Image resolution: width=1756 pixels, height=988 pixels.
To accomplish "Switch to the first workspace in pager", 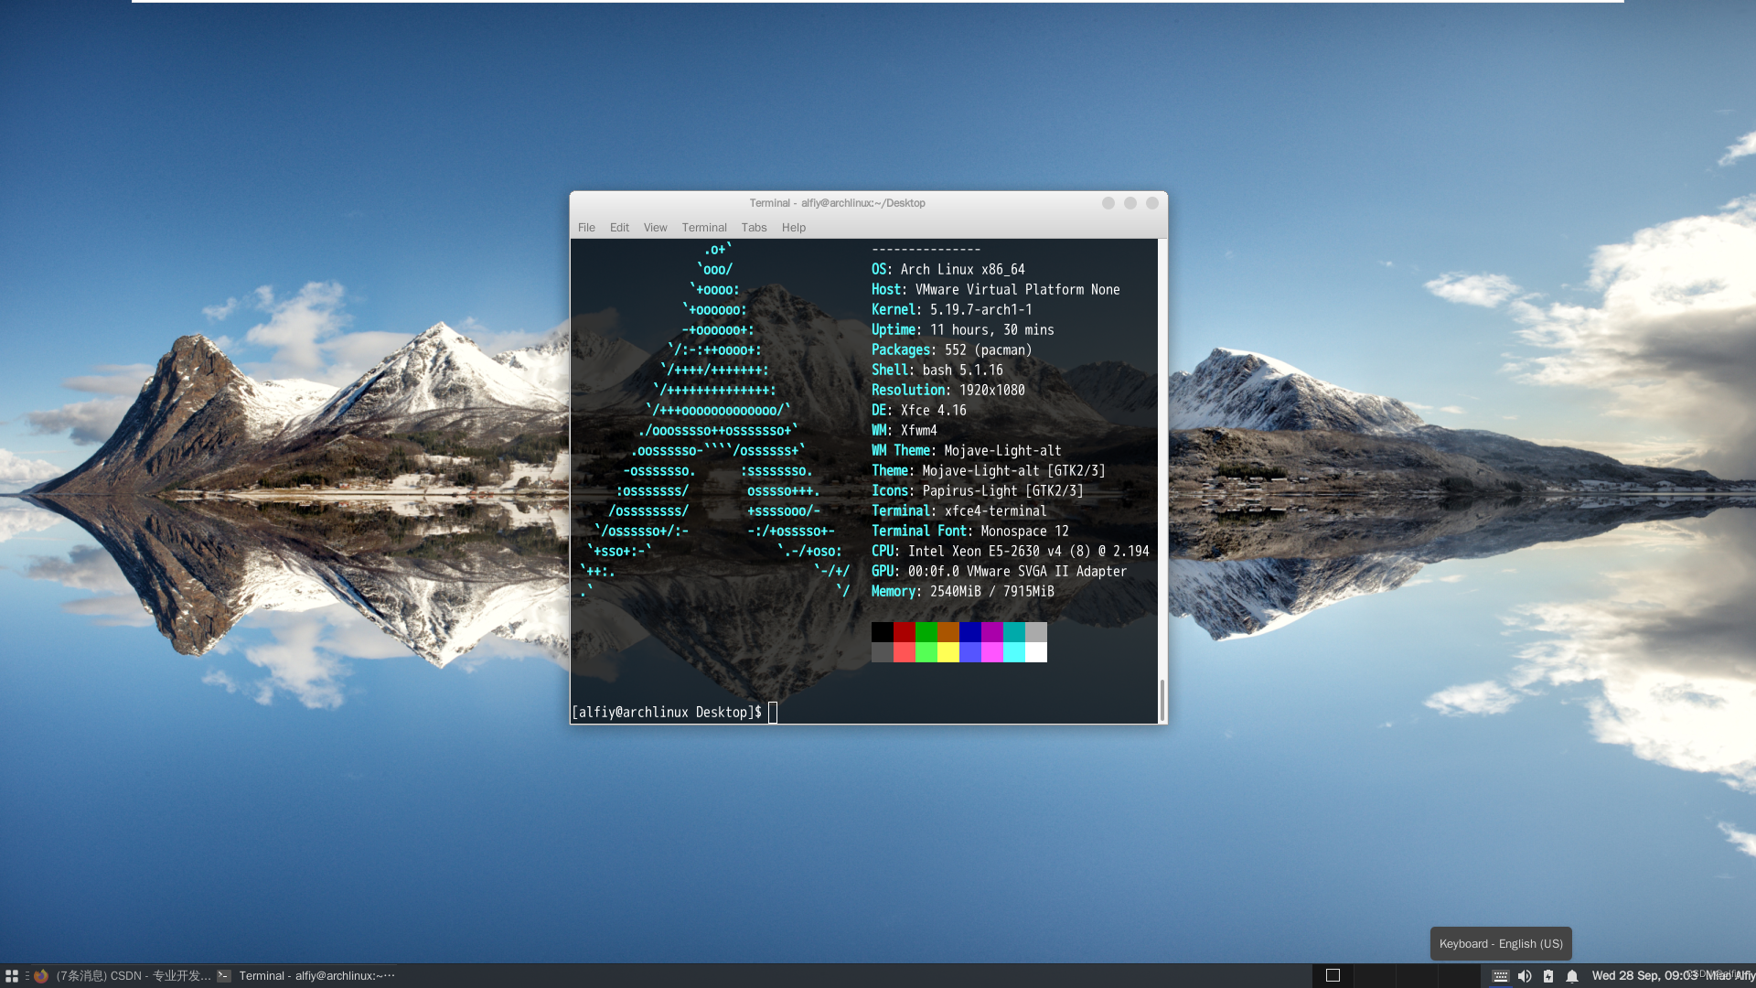I will tap(1333, 976).
